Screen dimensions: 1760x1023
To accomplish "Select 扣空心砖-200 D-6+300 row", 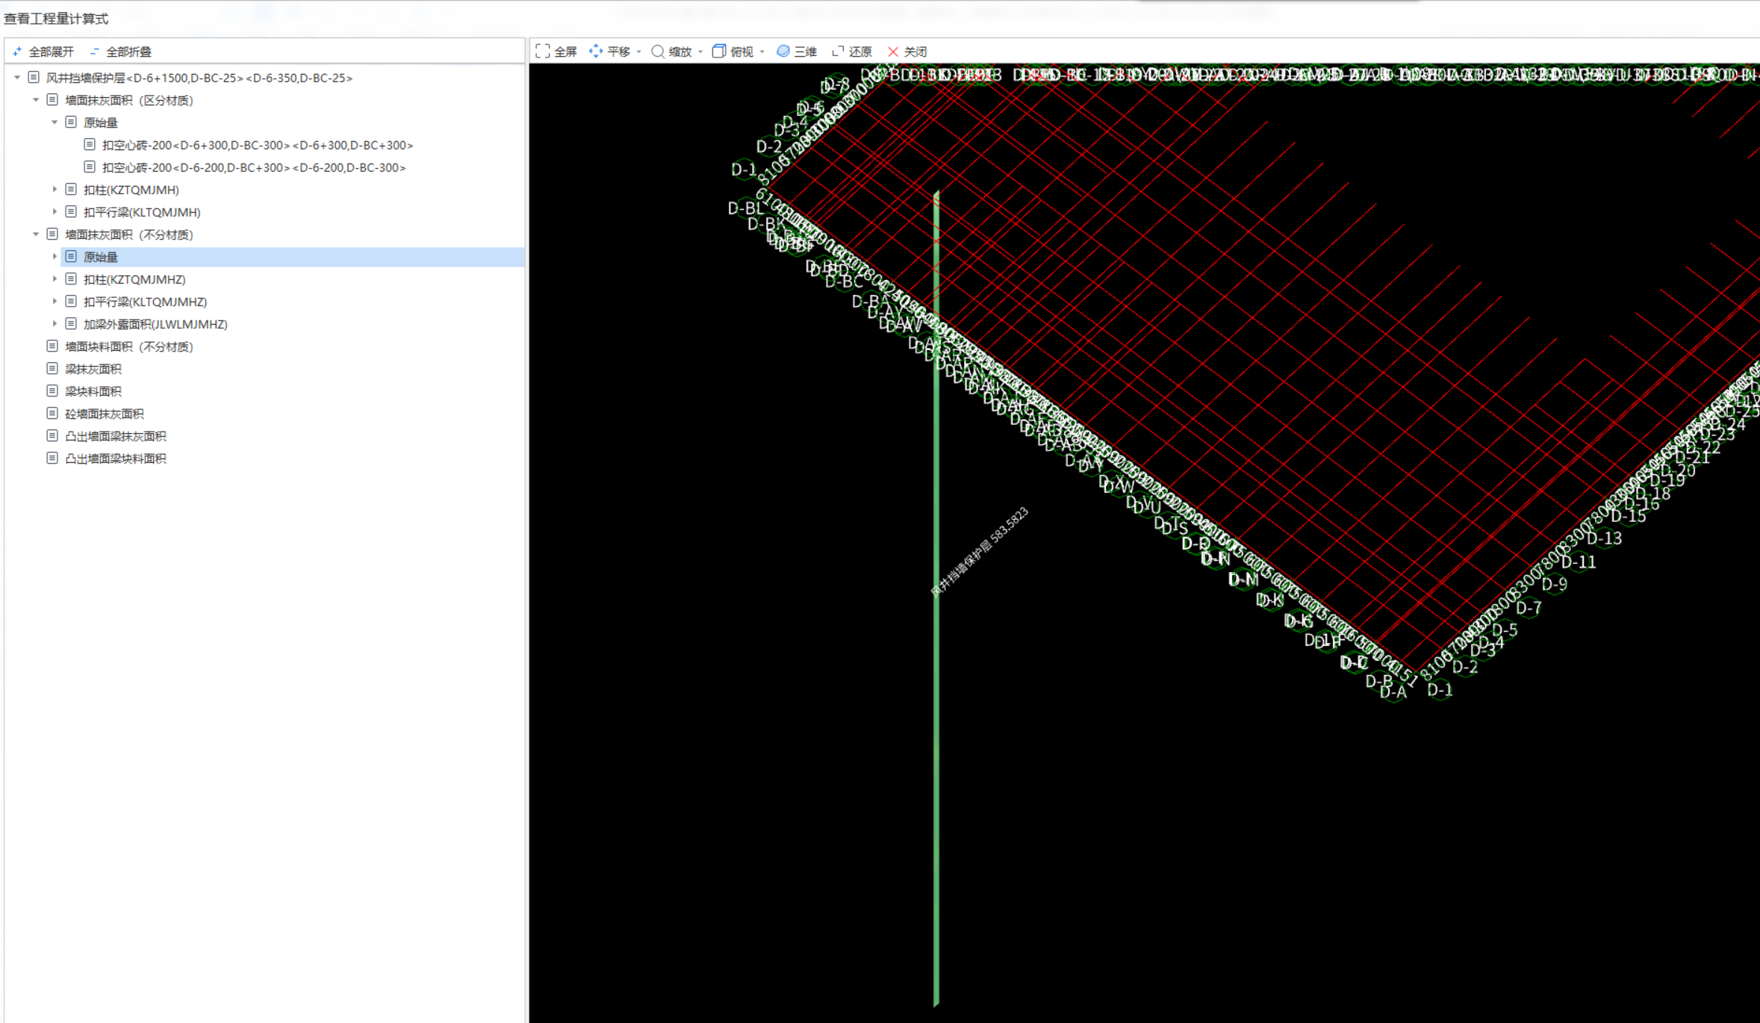I will 258,145.
